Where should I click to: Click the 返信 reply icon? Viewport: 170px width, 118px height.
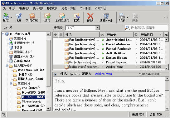(47, 17)
